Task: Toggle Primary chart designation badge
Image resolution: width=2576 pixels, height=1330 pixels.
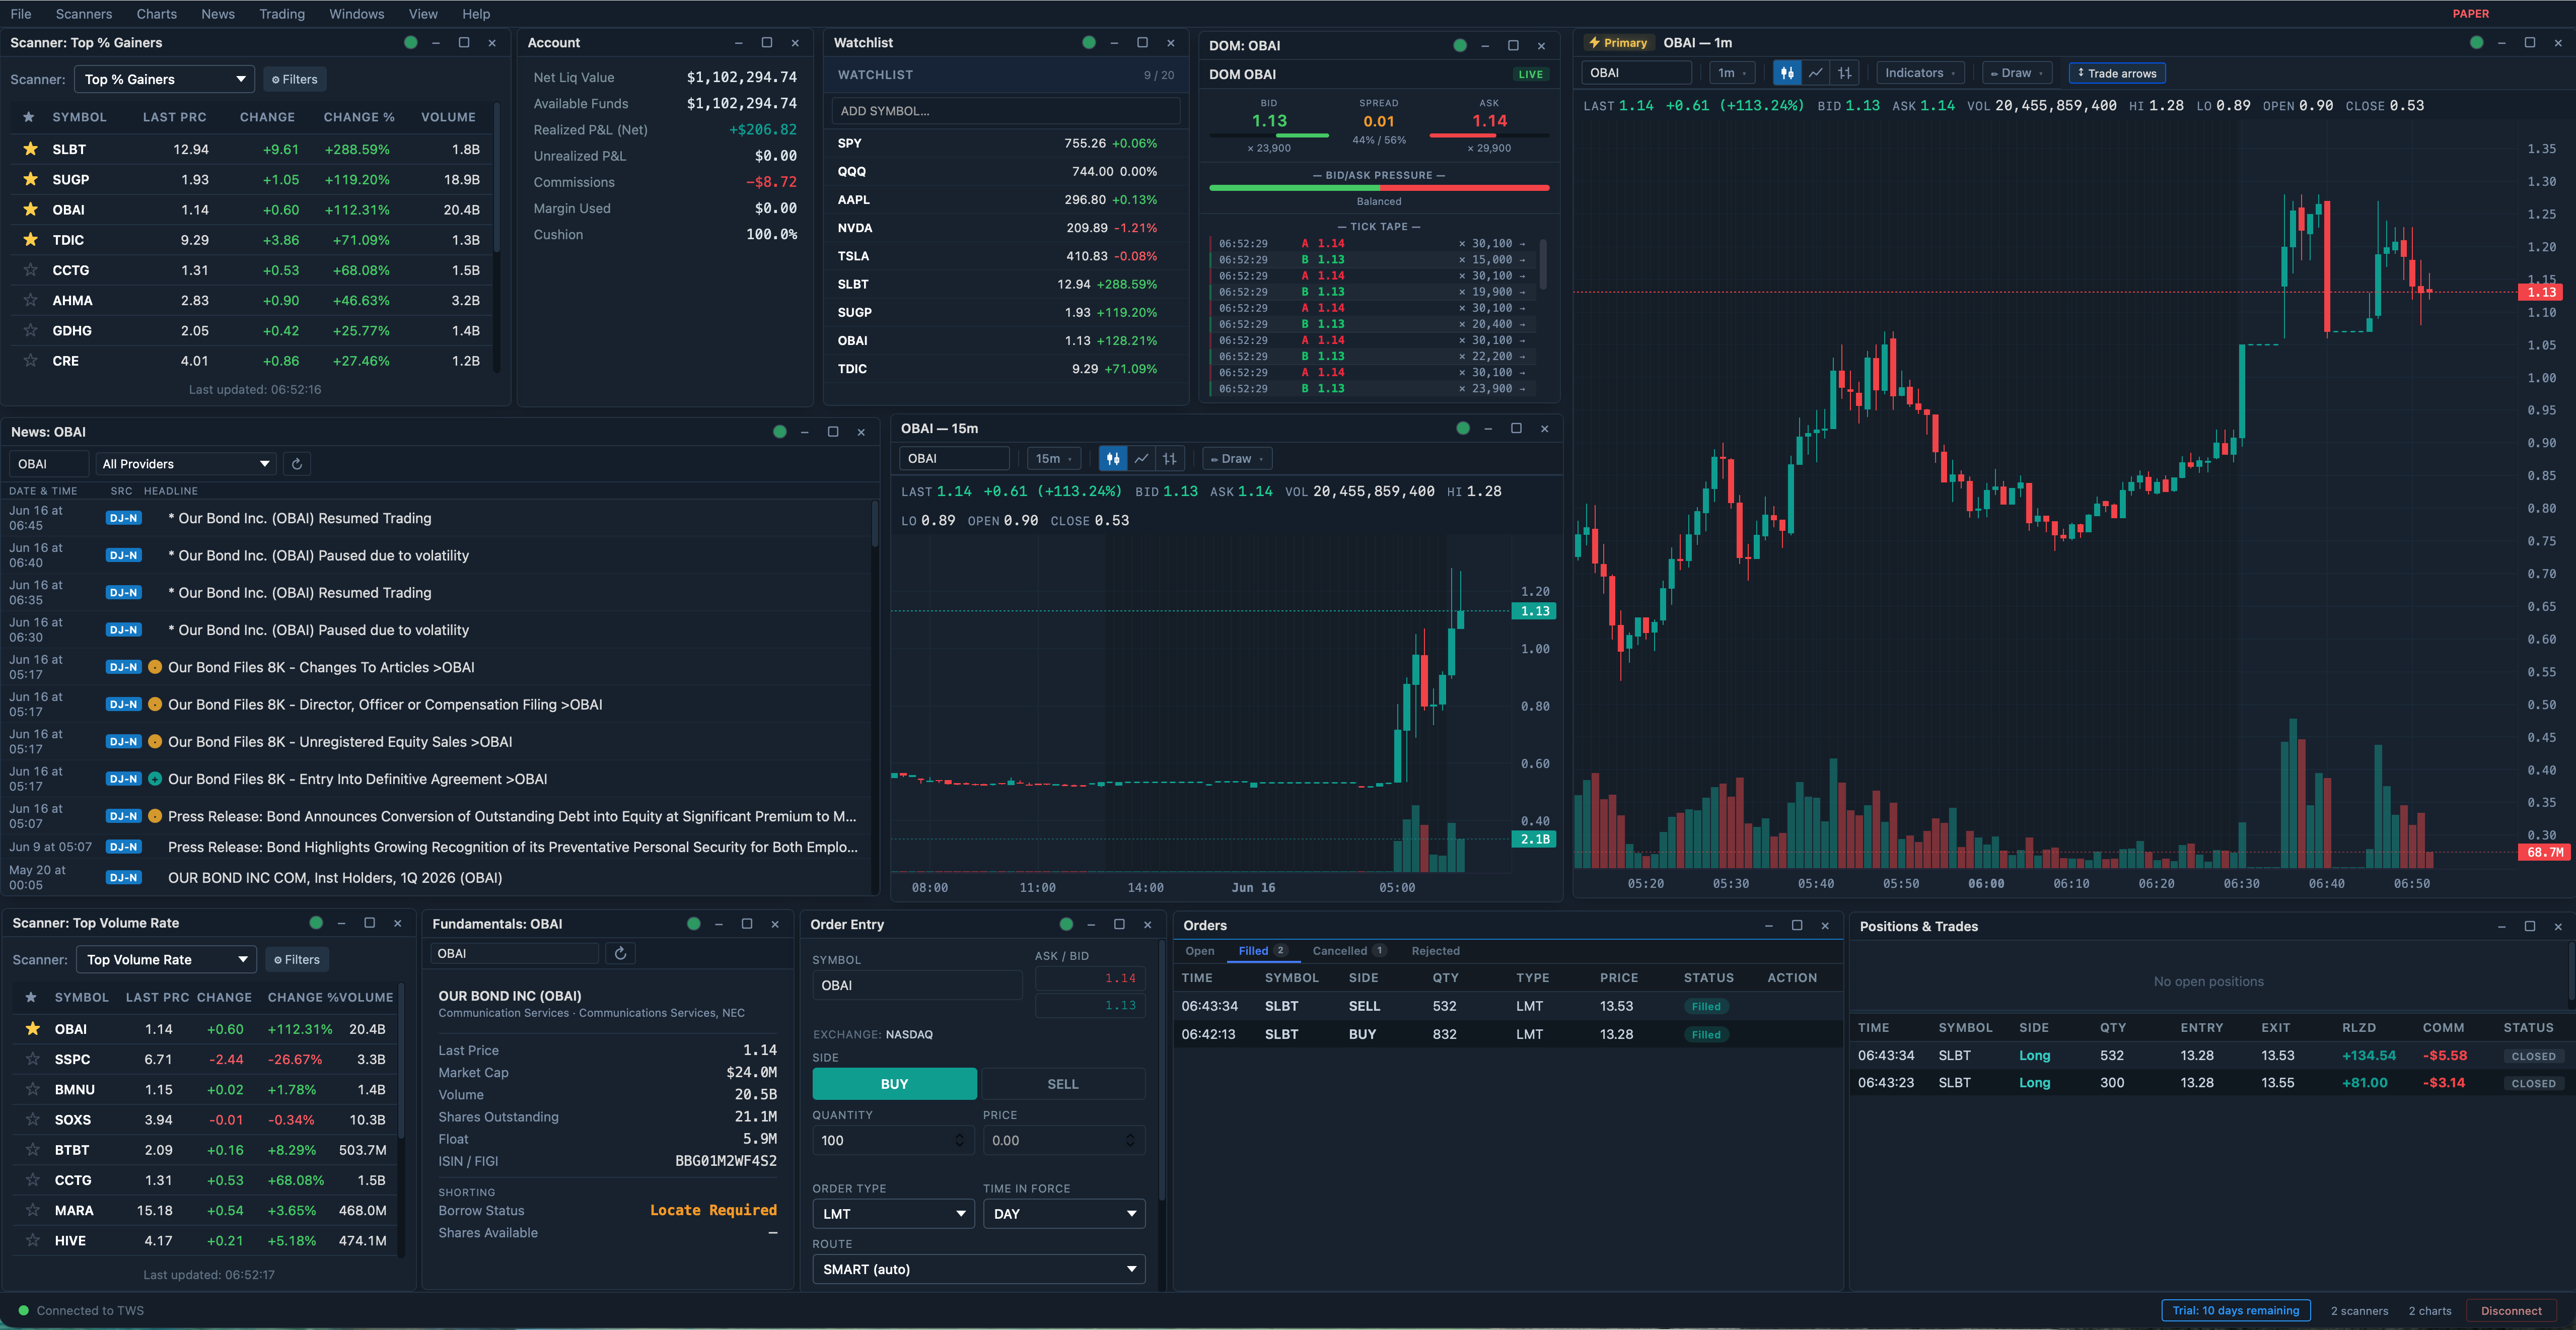Action: pyautogui.click(x=1619, y=43)
